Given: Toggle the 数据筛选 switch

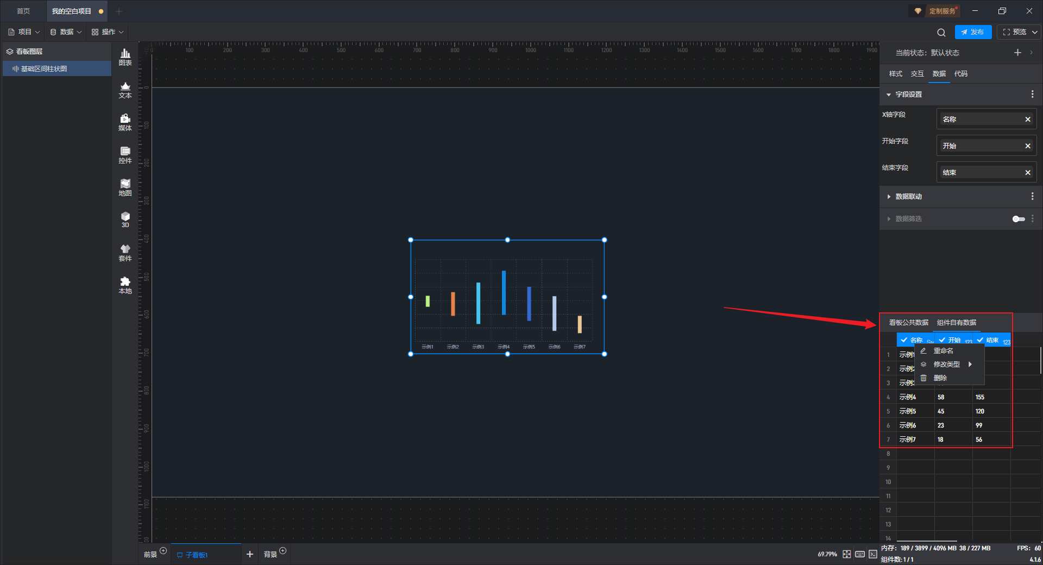Looking at the screenshot, I should 1019,219.
